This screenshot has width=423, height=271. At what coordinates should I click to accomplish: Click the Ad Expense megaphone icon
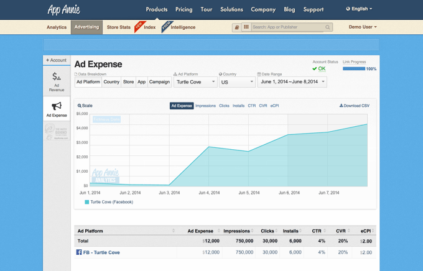click(57, 106)
